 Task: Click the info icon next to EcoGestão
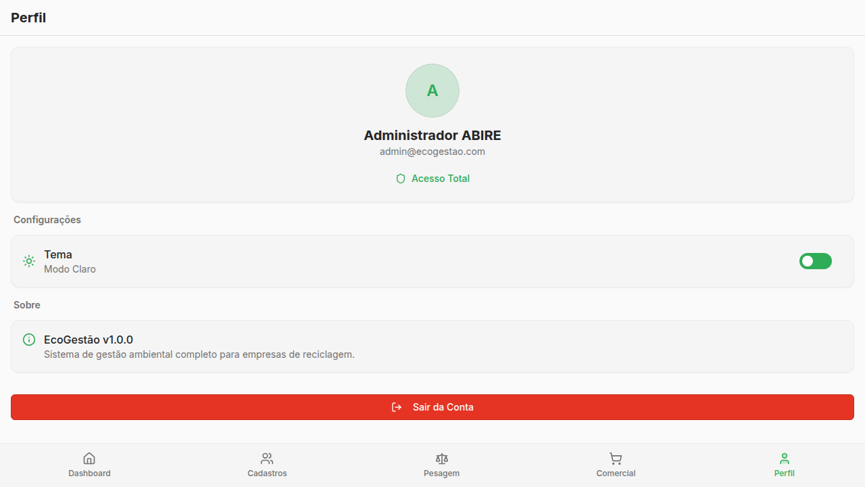pyautogui.click(x=29, y=340)
